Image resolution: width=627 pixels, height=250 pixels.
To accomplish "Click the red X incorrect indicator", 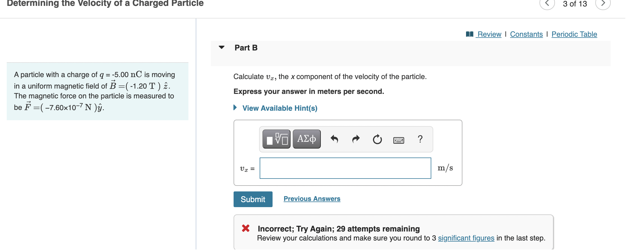I will [x=245, y=228].
